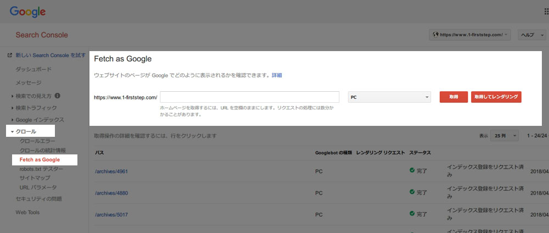Click インデックス登録をリクエスト済み in the /archives/4880 row
Viewport: 549px width, 233px height.
pyautogui.click(x=485, y=192)
